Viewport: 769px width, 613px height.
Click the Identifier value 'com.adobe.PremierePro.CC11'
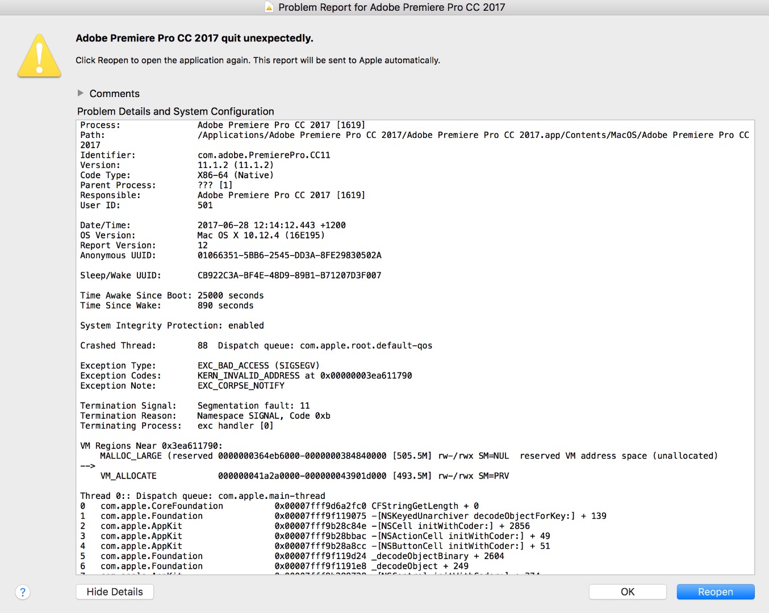pyautogui.click(x=264, y=155)
